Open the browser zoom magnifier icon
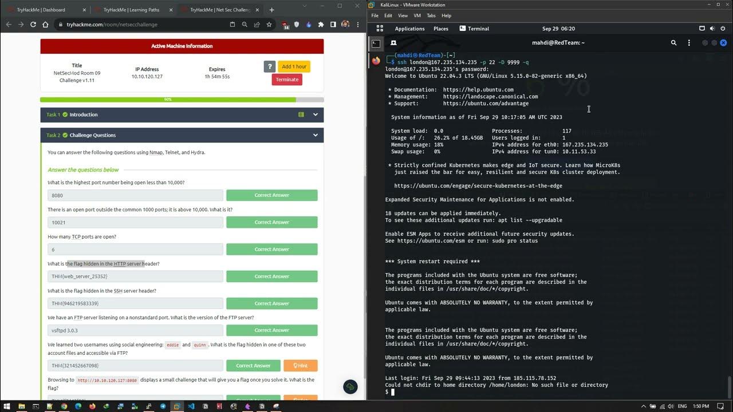733x412 pixels. pos(245,25)
